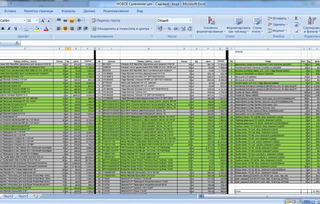Open the Данные ribbon tab
The image size is (320, 204).
pyautogui.click(x=89, y=11)
